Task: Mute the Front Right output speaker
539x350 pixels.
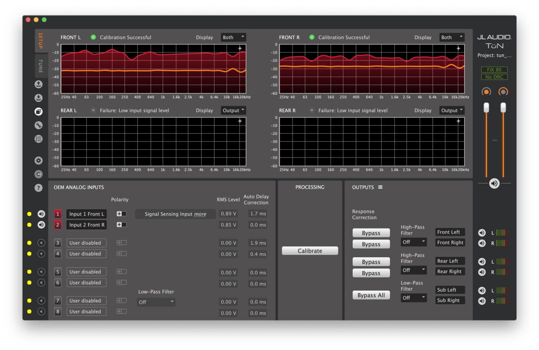Action: click(482, 243)
